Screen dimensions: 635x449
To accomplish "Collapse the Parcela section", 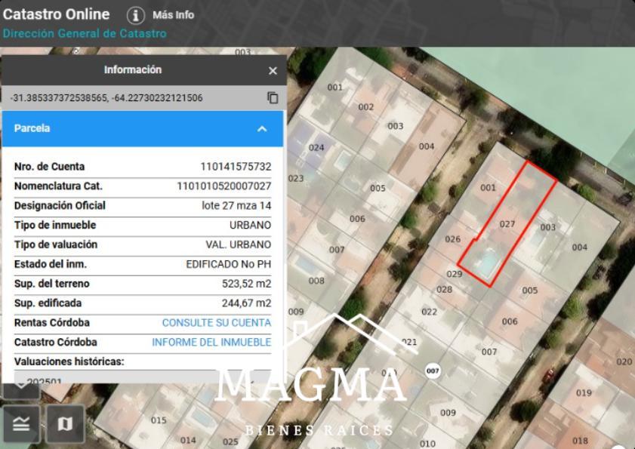I will [x=262, y=129].
